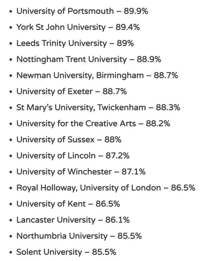Screen dimensions: 207x261
Task: Click St Mary's University, Twickenham item
Action: point(98,108)
